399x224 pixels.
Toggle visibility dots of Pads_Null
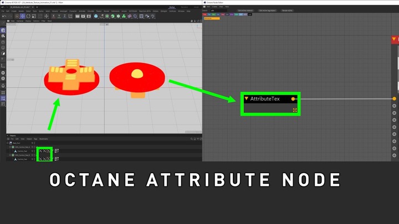[34, 143]
